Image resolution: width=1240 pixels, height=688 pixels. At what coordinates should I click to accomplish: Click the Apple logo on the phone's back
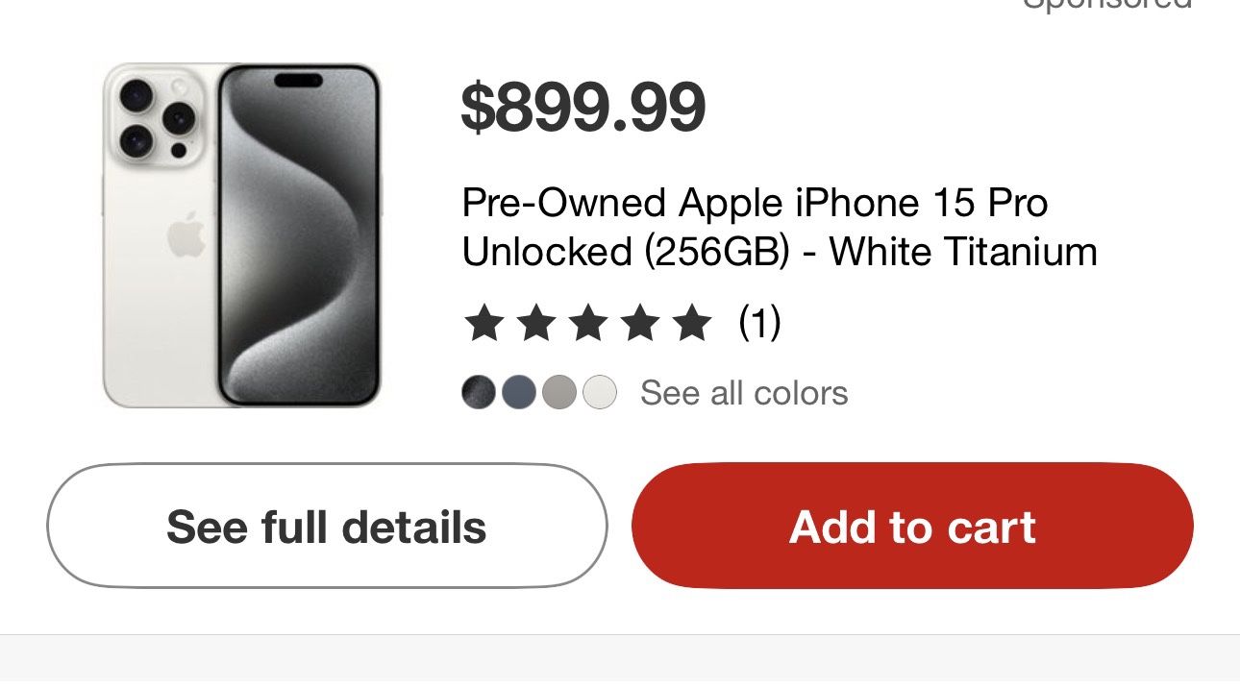[186, 235]
